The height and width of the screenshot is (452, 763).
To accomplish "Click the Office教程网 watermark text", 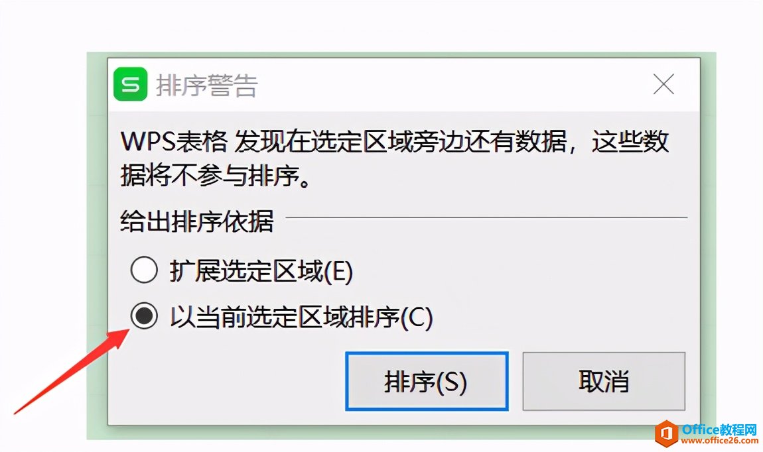I will click(x=720, y=429).
